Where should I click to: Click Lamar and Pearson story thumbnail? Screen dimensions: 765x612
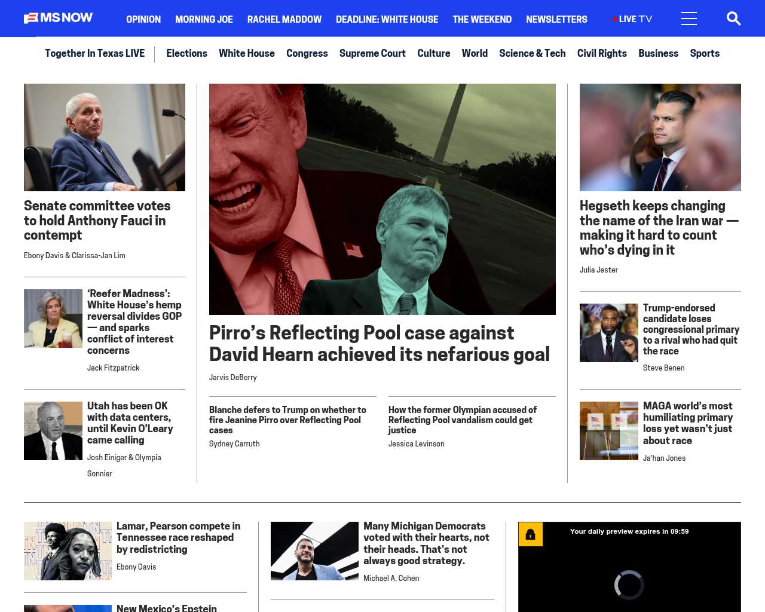click(x=68, y=551)
